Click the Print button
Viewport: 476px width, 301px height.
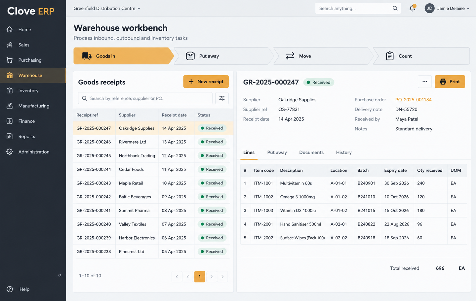[450, 82]
